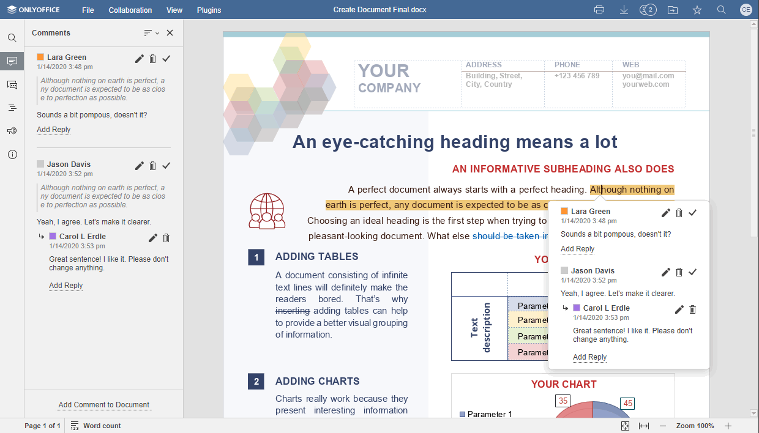
Task: Open the About info icon
Action: (12, 154)
